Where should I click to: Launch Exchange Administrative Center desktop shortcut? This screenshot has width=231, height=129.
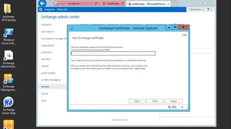(8, 59)
